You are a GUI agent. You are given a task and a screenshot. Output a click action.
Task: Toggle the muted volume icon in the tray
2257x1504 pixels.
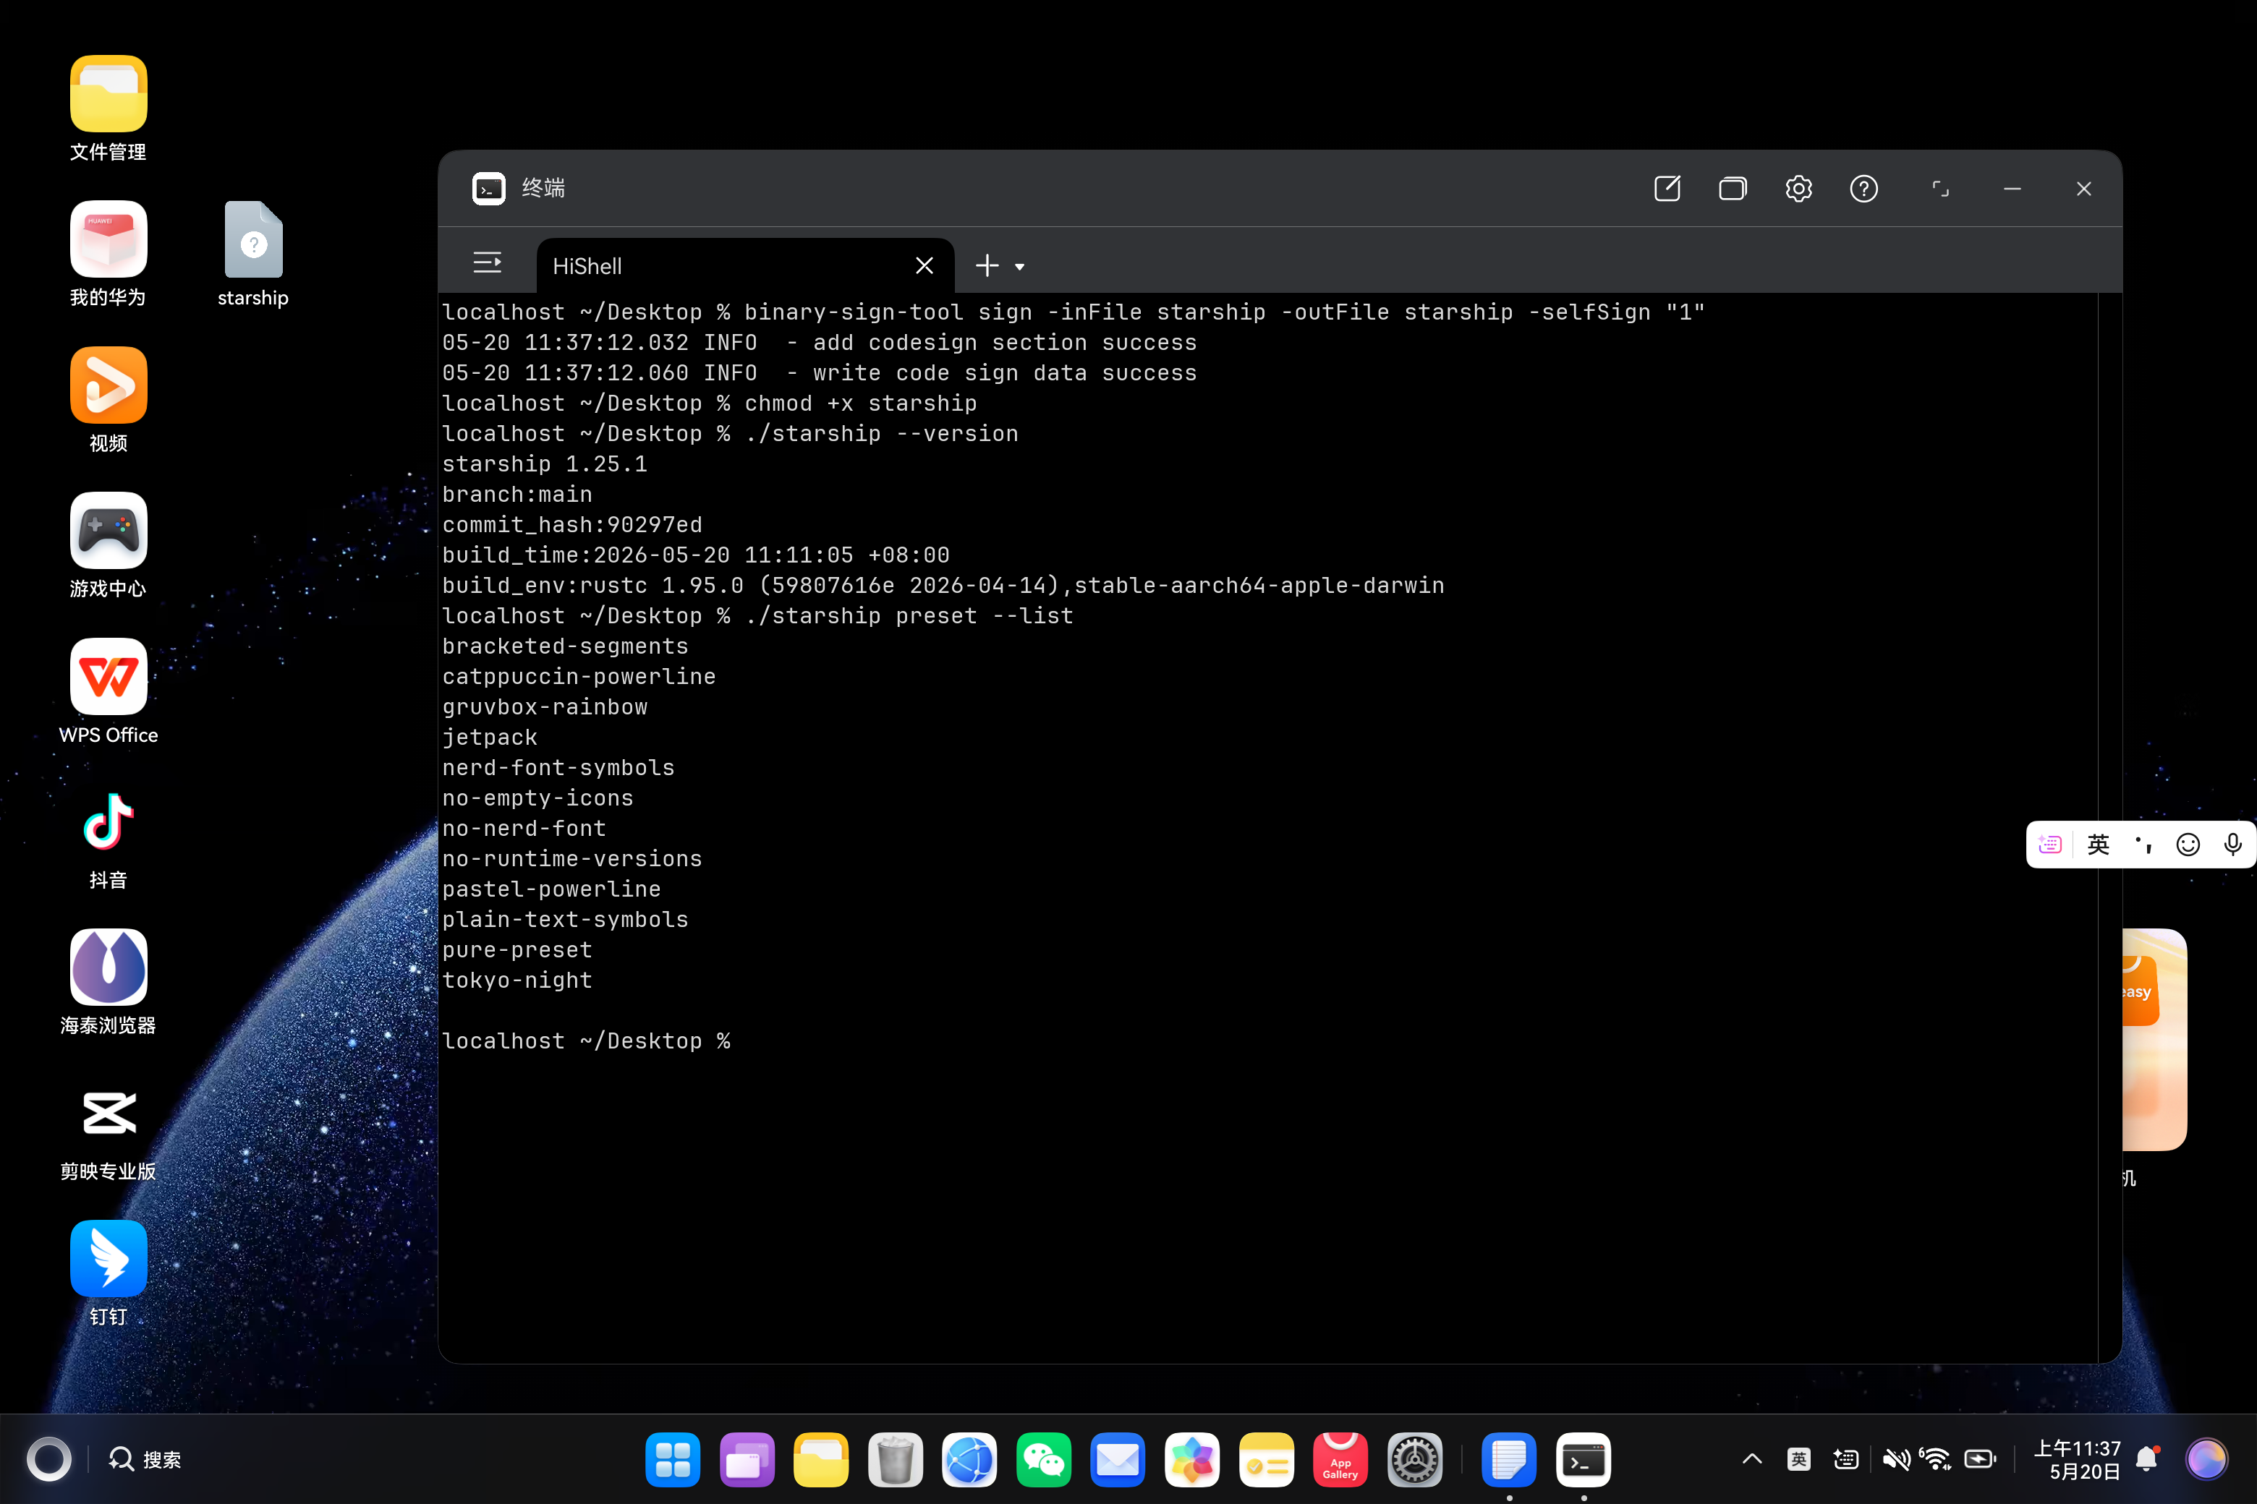(1895, 1459)
